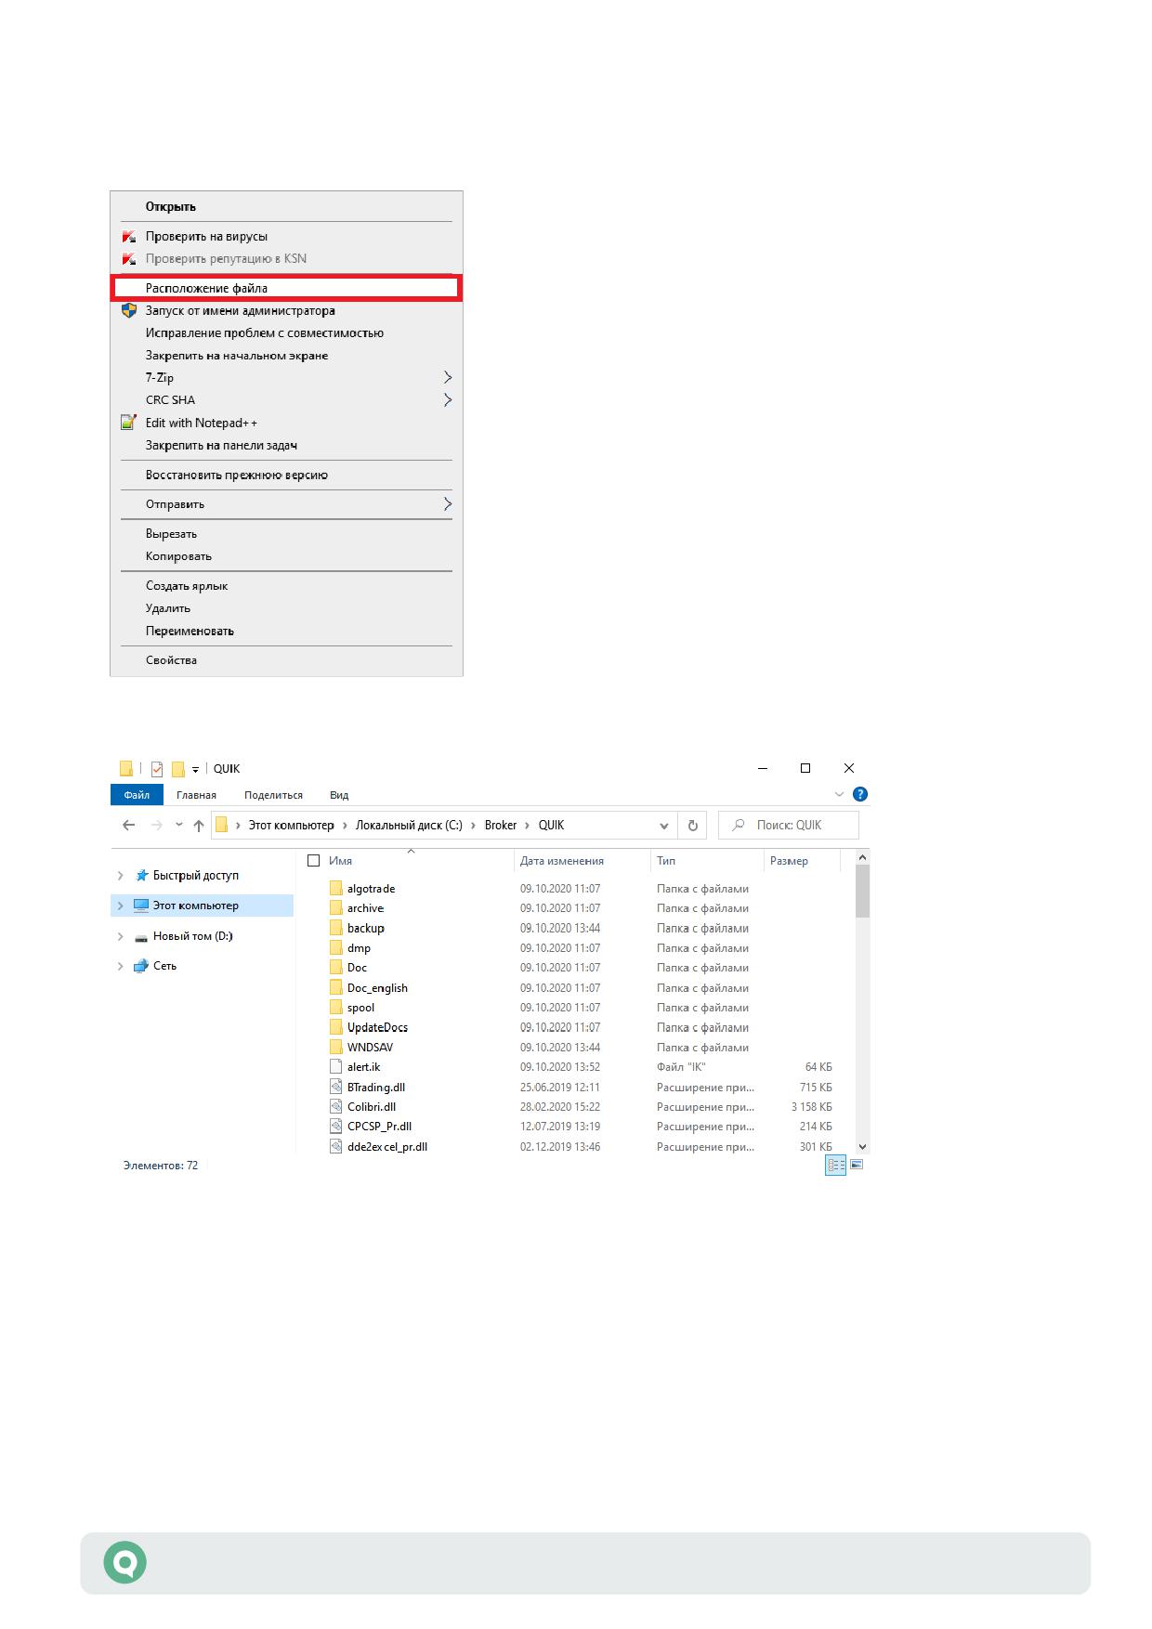The width and height of the screenshot is (1152, 1629).
Task: Focus the 'Поиск: QUIK' search field
Action: (789, 825)
